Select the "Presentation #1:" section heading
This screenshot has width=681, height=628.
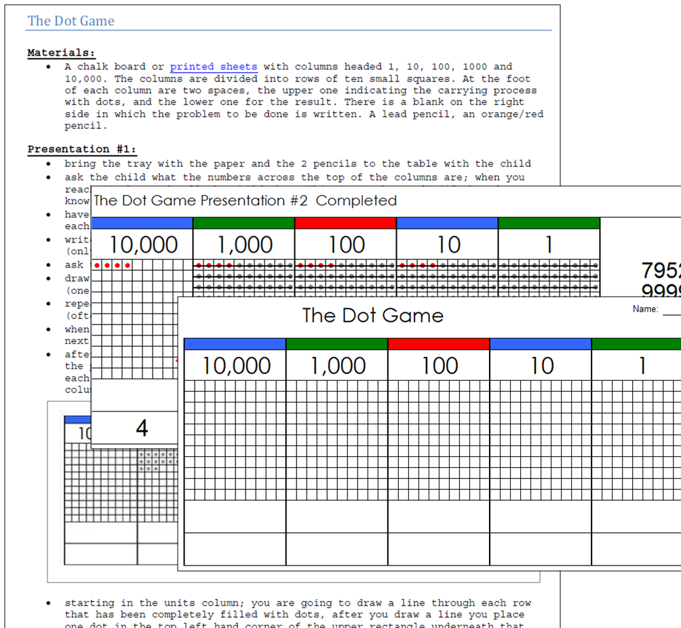(x=81, y=149)
